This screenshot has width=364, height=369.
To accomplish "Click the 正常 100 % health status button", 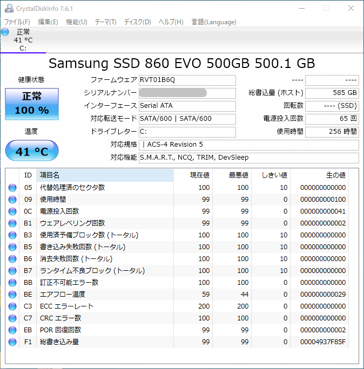I will [32, 104].
